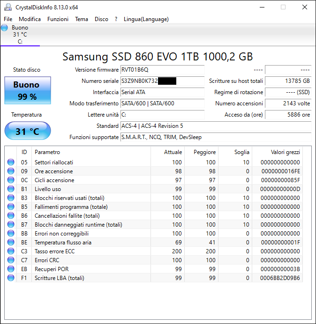This screenshot has height=324, width=316.
Task: Click the ID column header
Action: pyautogui.click(x=24, y=152)
